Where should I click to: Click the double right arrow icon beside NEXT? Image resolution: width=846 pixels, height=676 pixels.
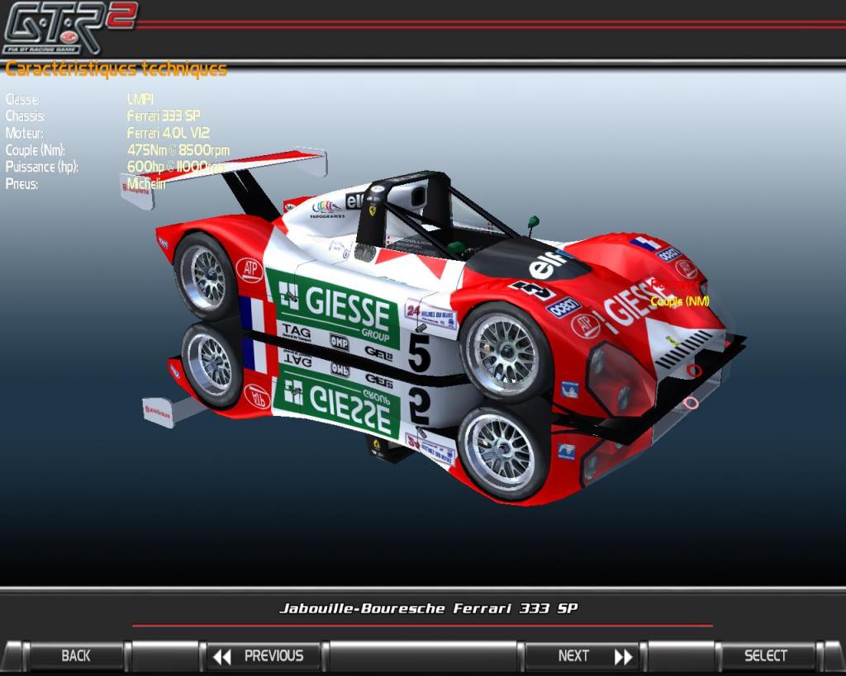(x=623, y=656)
